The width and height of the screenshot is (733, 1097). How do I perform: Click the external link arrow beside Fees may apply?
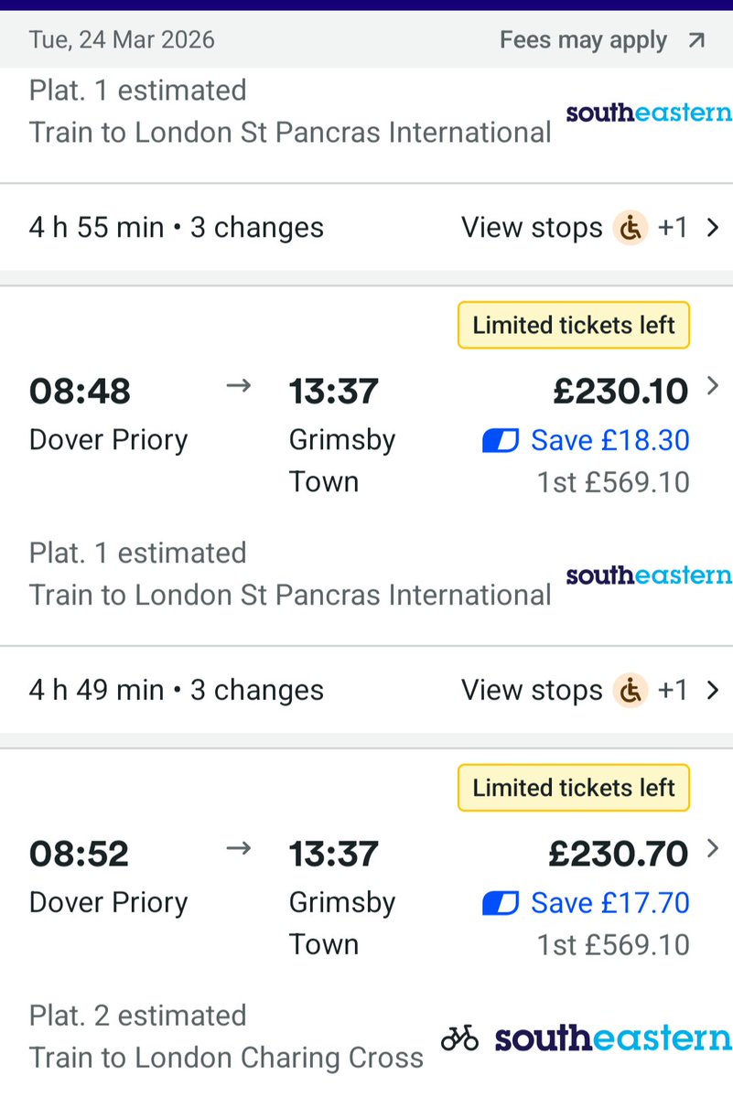(696, 40)
